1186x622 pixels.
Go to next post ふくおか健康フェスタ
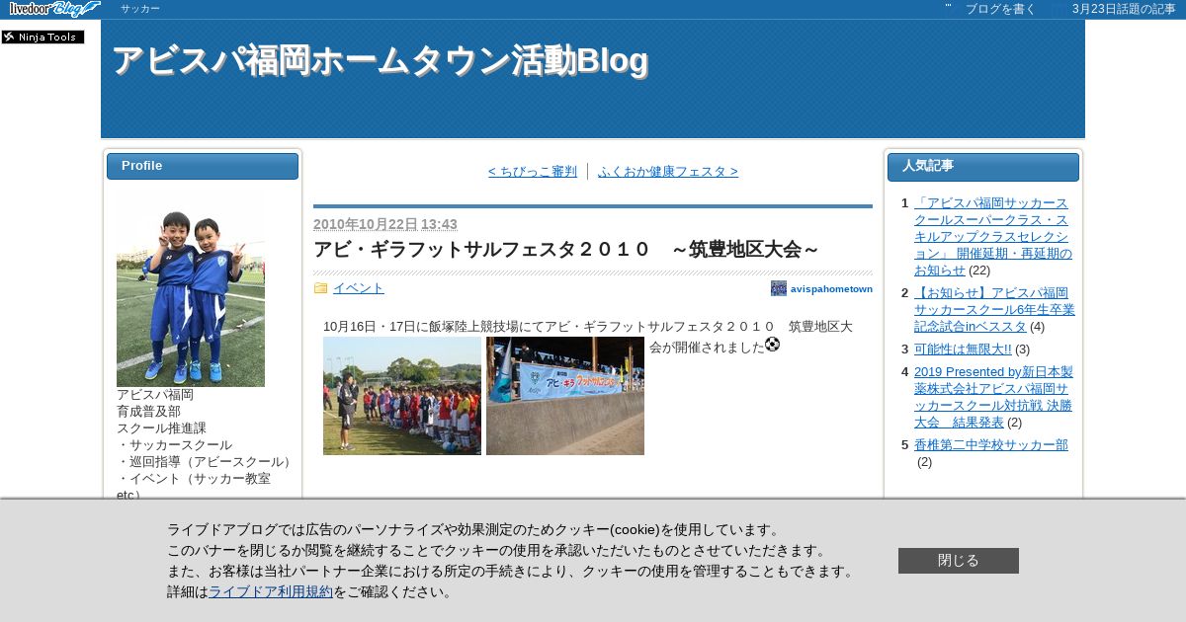(x=668, y=172)
